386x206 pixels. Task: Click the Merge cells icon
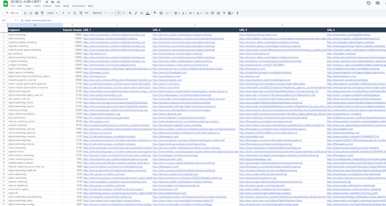pyautogui.click(x=167, y=13)
